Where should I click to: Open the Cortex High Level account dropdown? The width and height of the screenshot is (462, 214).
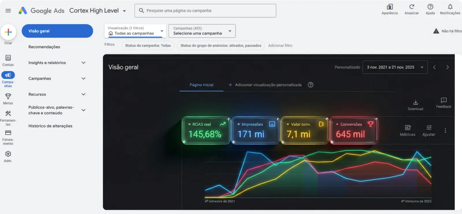click(124, 11)
